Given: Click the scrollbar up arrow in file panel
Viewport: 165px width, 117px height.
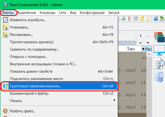Looking at the screenshot, I should pos(149,54).
